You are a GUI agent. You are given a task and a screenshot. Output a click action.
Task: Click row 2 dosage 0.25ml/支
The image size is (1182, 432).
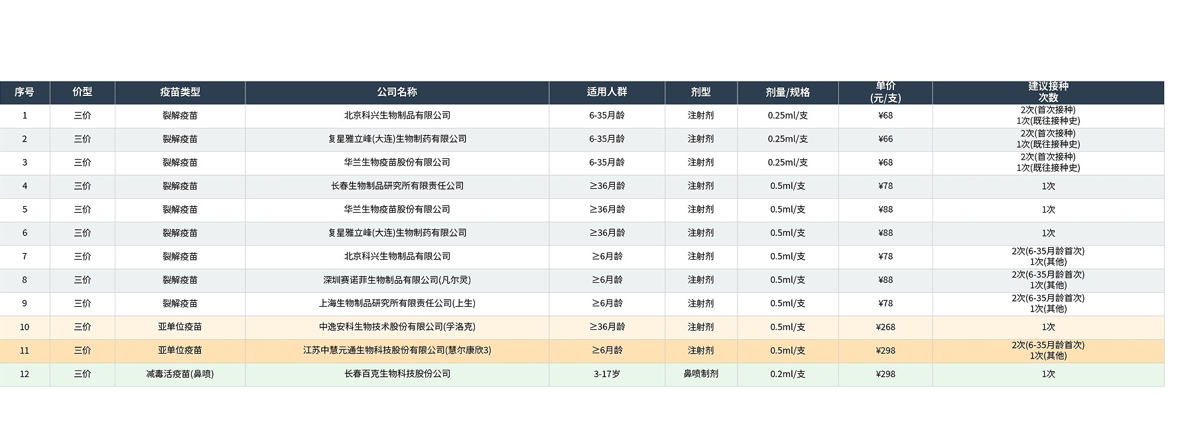click(788, 139)
